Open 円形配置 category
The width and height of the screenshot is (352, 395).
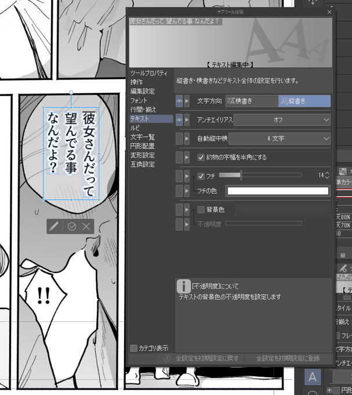pos(143,146)
